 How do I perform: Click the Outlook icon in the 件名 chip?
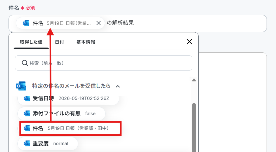[26, 23]
